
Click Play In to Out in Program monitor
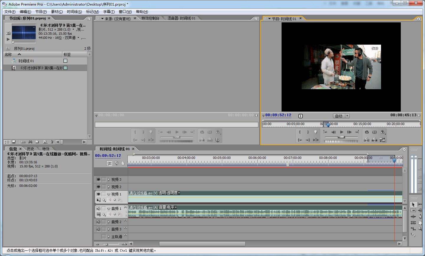(316, 140)
